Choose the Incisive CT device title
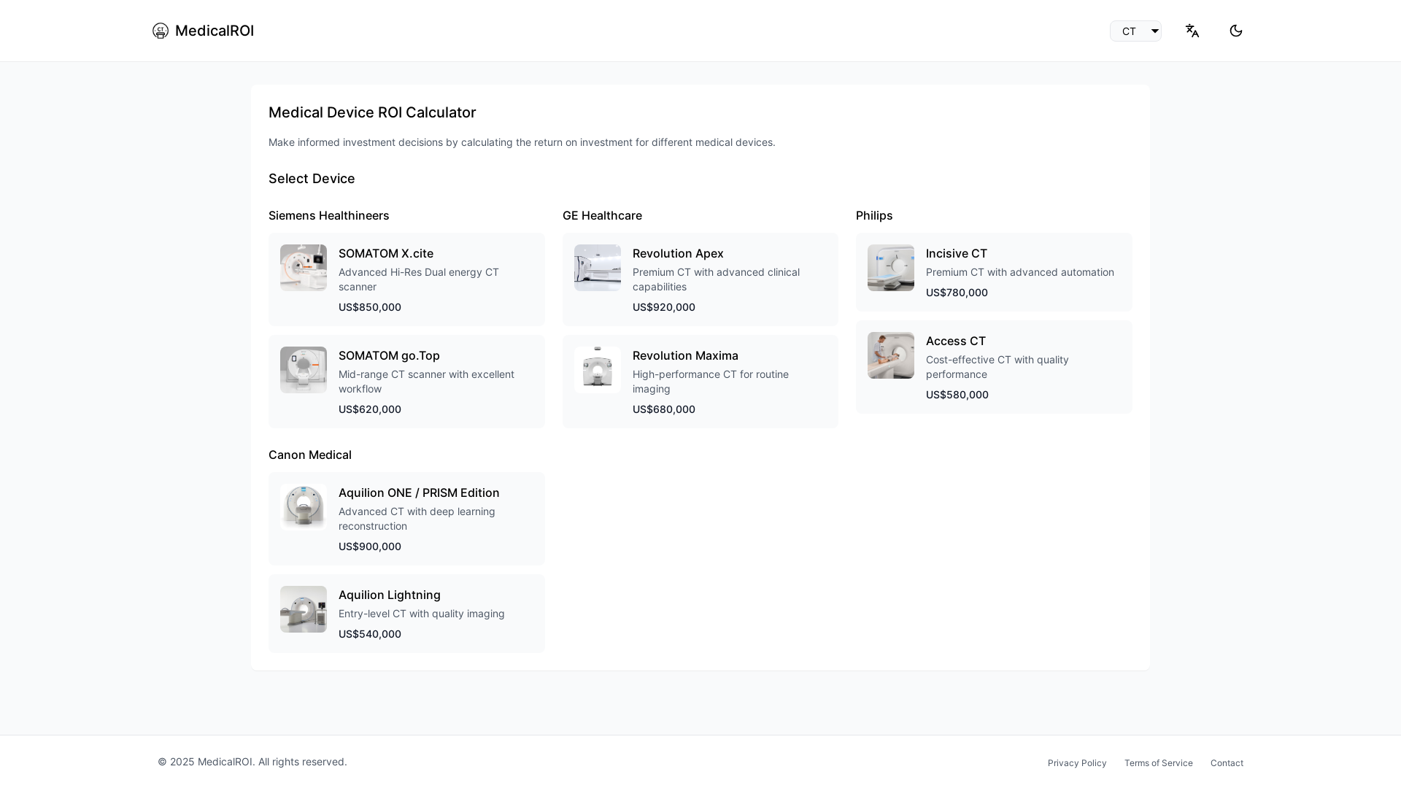The width and height of the screenshot is (1401, 788). (957, 253)
